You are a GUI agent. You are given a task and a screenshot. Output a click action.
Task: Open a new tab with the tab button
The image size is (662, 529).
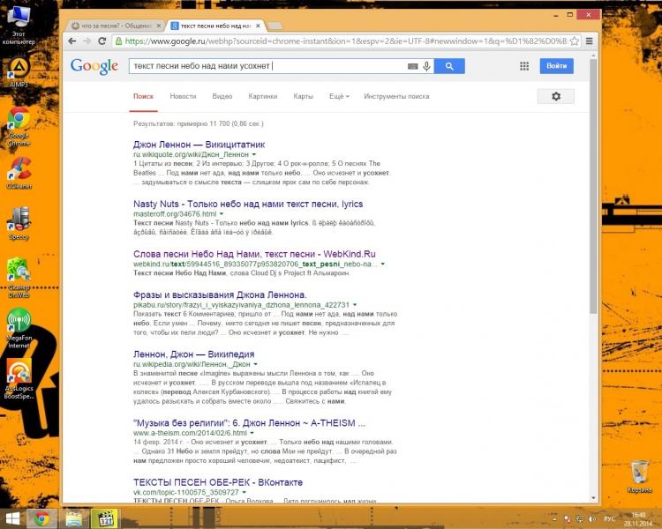point(275,26)
